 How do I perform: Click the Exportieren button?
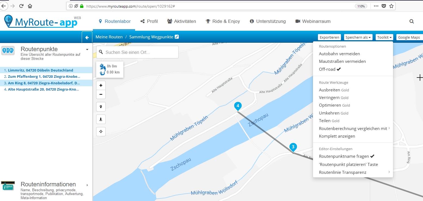329,37
